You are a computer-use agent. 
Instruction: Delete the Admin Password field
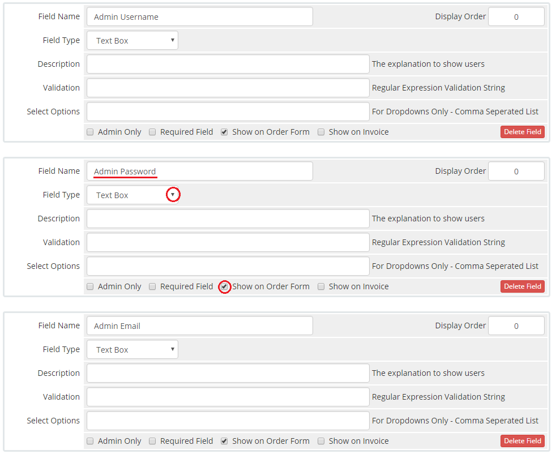(523, 286)
